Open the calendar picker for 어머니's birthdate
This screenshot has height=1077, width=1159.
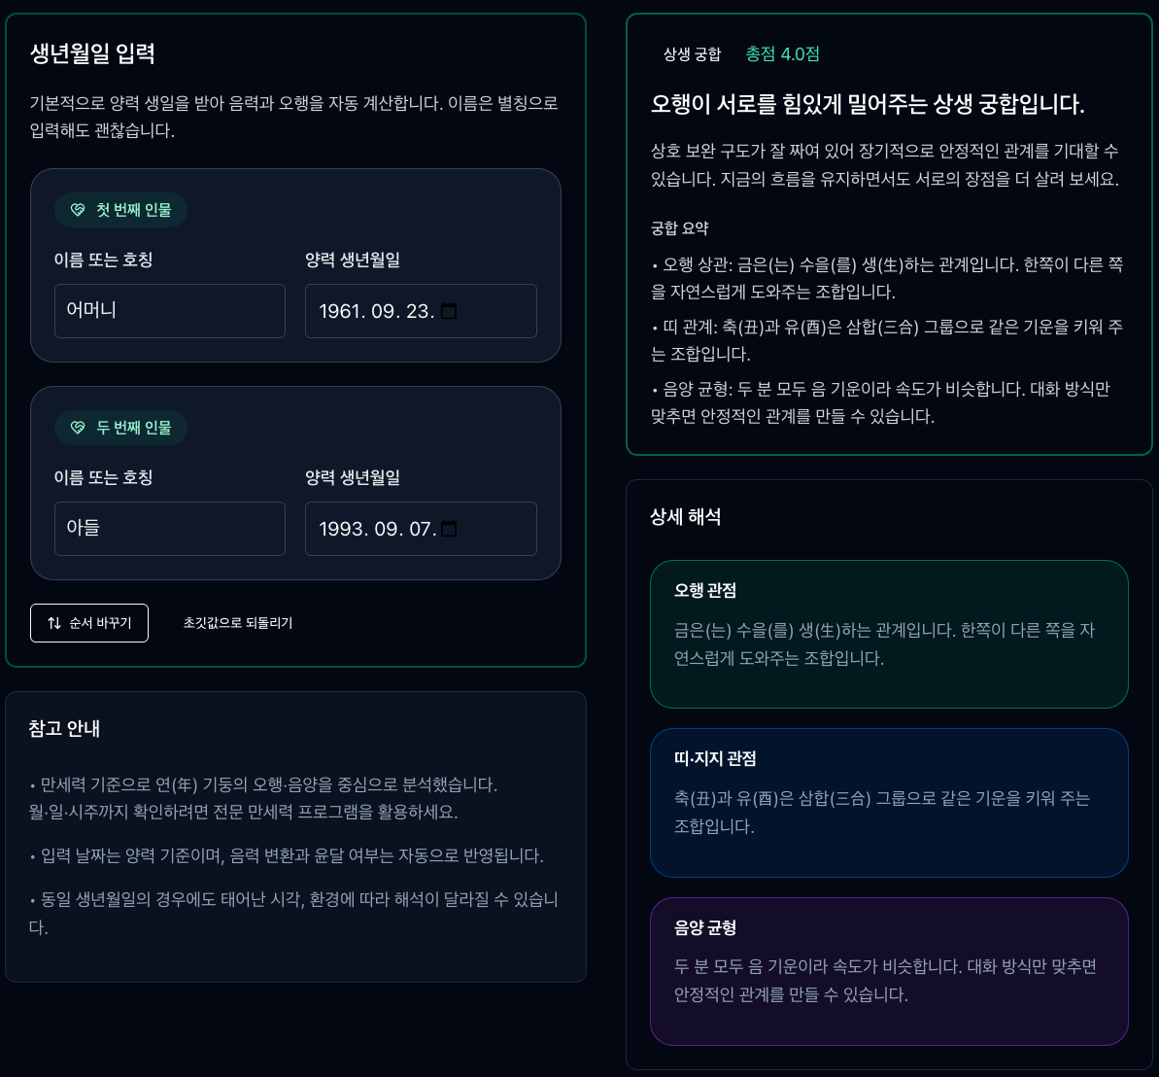pyautogui.click(x=448, y=310)
